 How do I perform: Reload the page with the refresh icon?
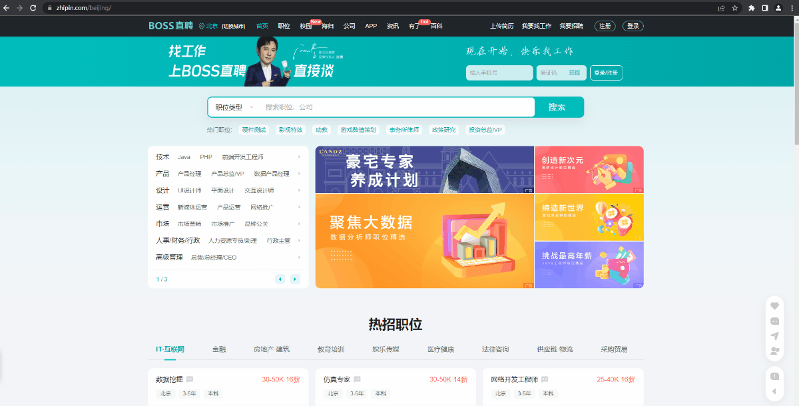[33, 8]
